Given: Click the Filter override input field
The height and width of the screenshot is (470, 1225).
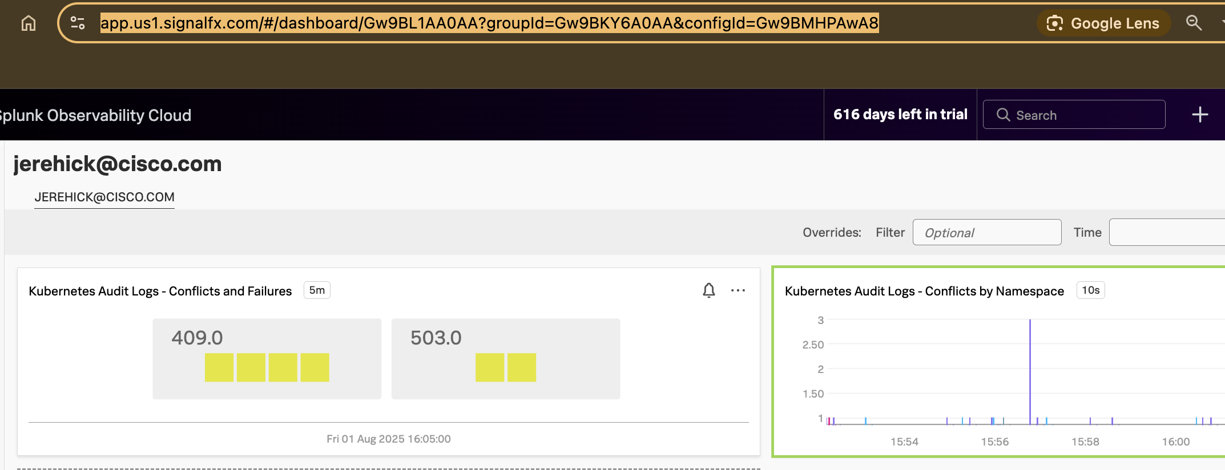Looking at the screenshot, I should (986, 233).
